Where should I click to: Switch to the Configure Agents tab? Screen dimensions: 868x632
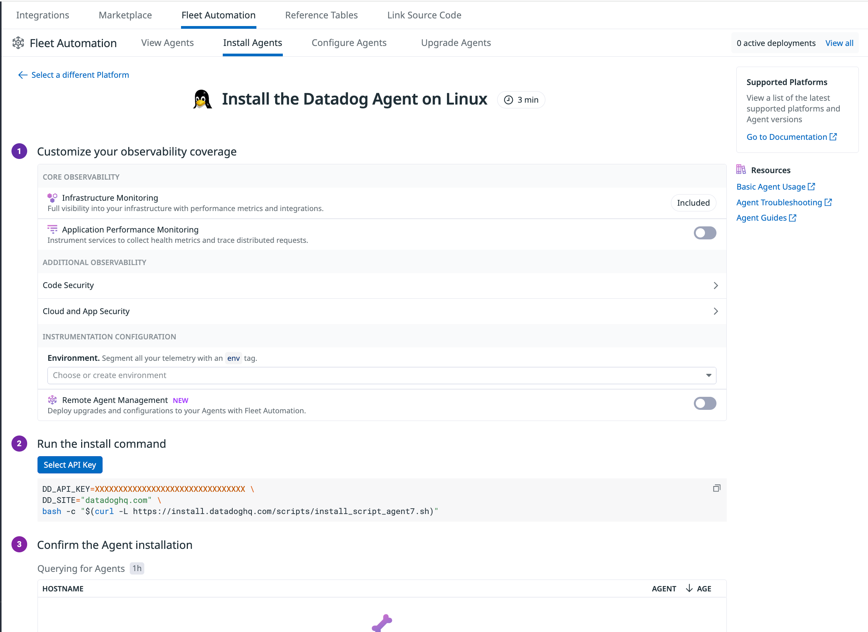[349, 43]
